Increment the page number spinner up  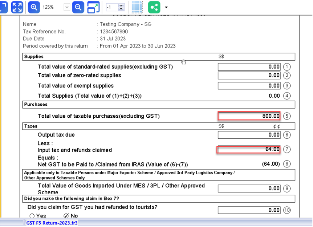(x=121, y=5)
